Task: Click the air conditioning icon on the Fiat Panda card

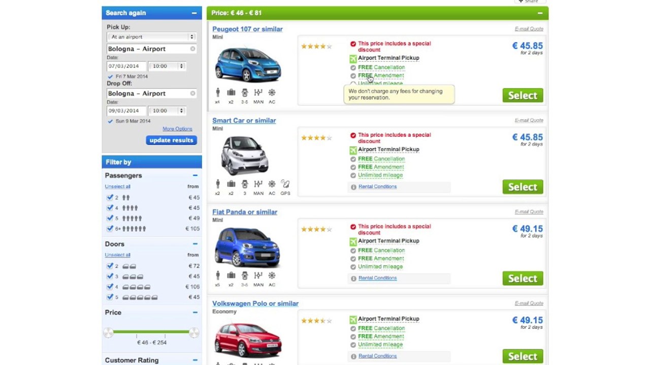Action: pos(272,276)
